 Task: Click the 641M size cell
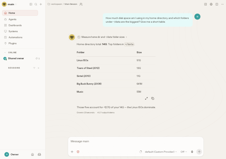tap(139, 84)
